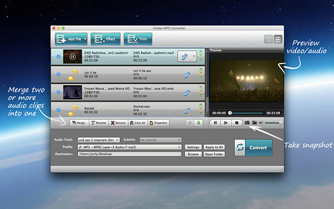Screen dimensions: 334x209
Task: Take a snapshot with camera icon
Action: click(x=247, y=123)
